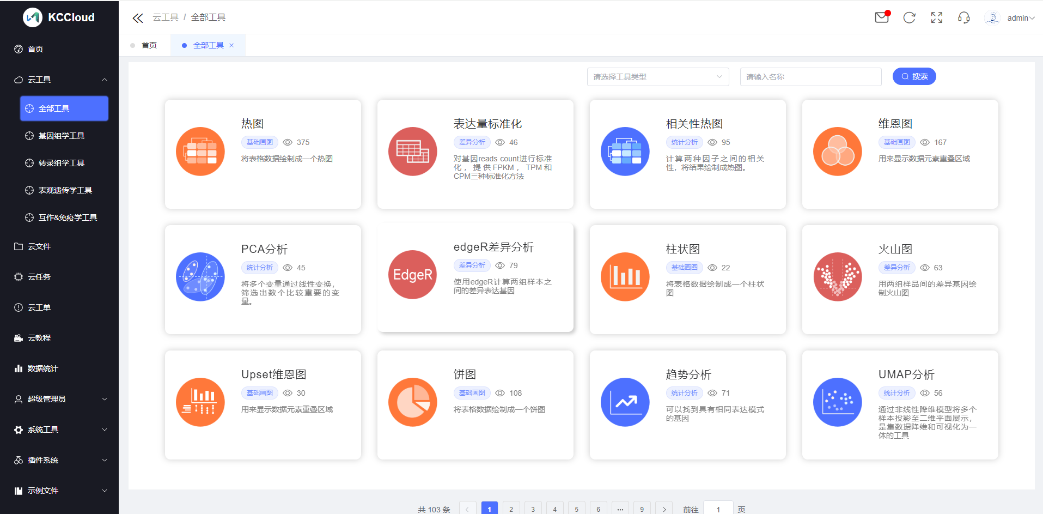Open the 趋势分析 trend icon

click(625, 402)
